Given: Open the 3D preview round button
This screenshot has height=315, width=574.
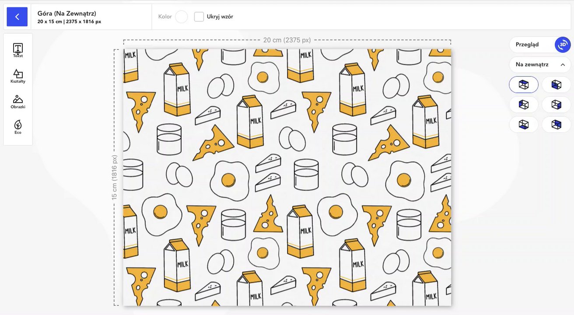Looking at the screenshot, I should (x=563, y=45).
